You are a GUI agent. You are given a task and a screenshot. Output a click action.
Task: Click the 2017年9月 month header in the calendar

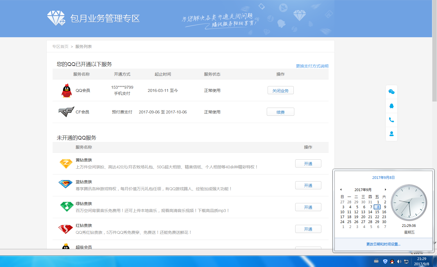[363, 190]
